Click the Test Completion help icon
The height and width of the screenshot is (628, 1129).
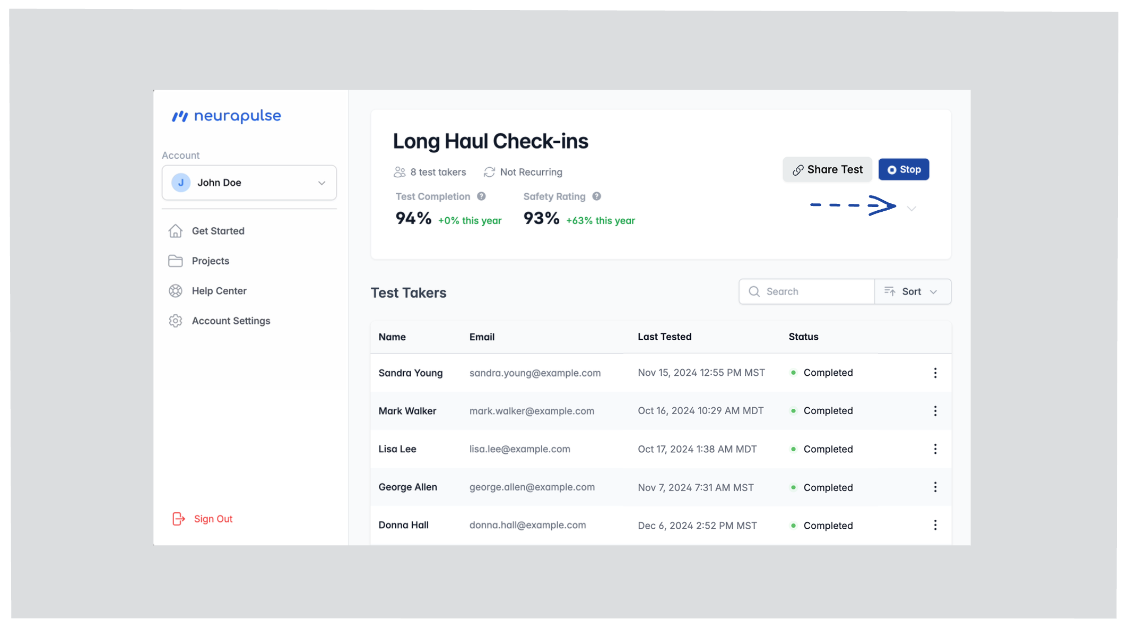(x=481, y=196)
